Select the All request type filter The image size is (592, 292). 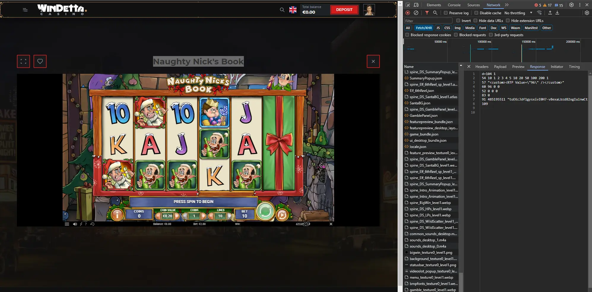click(x=408, y=28)
